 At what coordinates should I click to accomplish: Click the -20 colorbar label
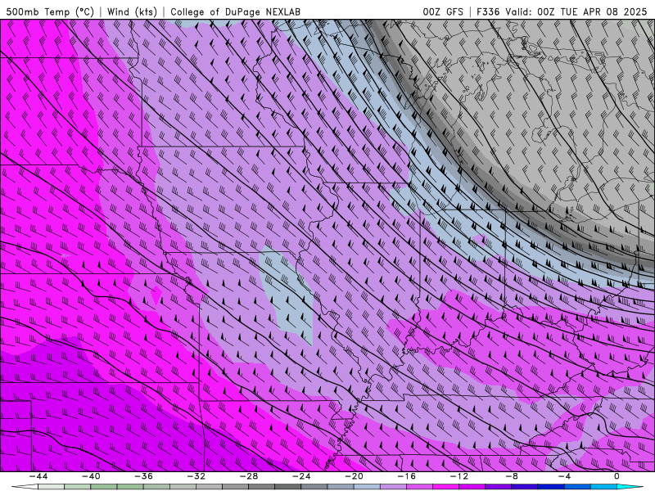[354, 476]
